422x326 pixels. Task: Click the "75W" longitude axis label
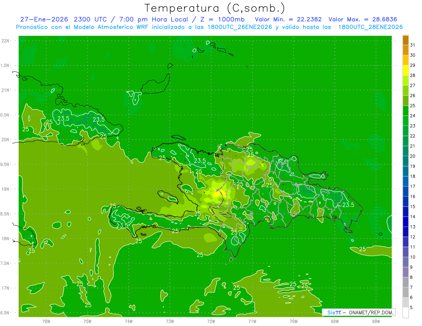87,321
